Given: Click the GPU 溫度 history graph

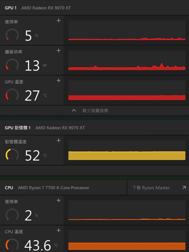Looking at the screenshot, I should [127, 90].
